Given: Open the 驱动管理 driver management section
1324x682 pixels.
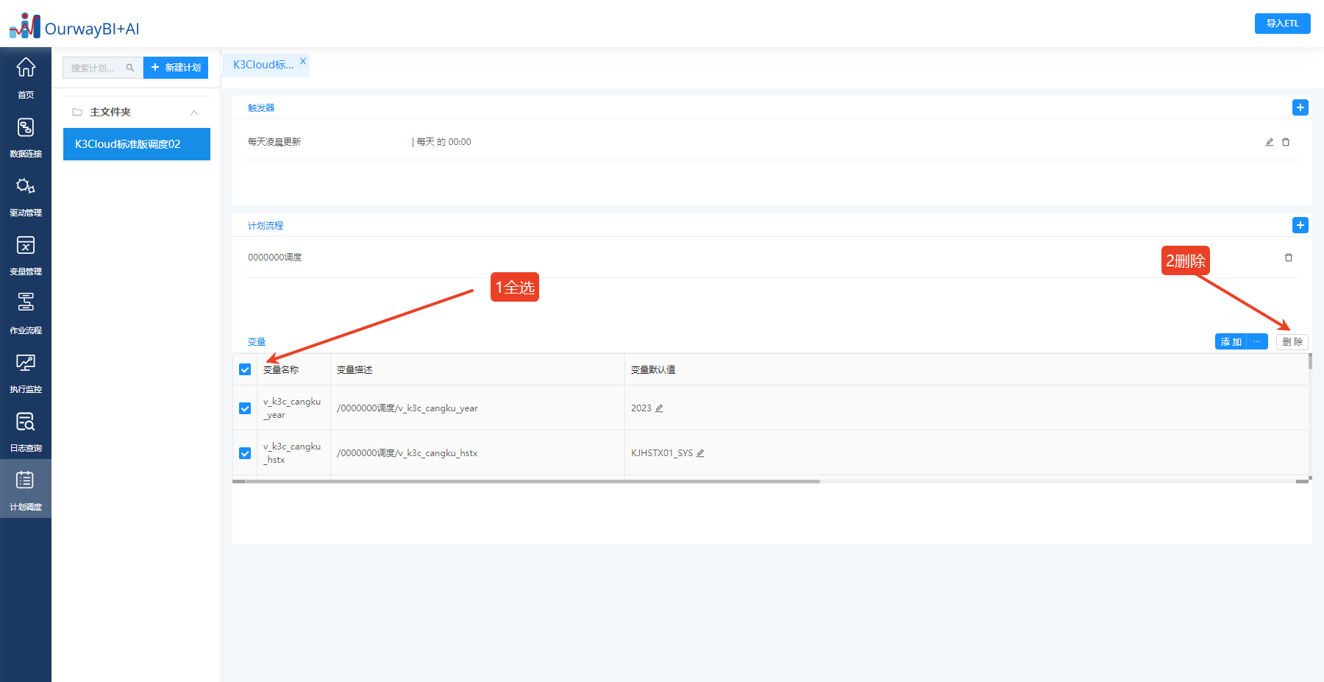Looking at the screenshot, I should click(x=26, y=195).
